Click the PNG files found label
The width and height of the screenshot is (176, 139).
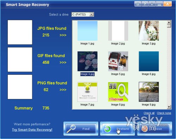tap(52, 83)
